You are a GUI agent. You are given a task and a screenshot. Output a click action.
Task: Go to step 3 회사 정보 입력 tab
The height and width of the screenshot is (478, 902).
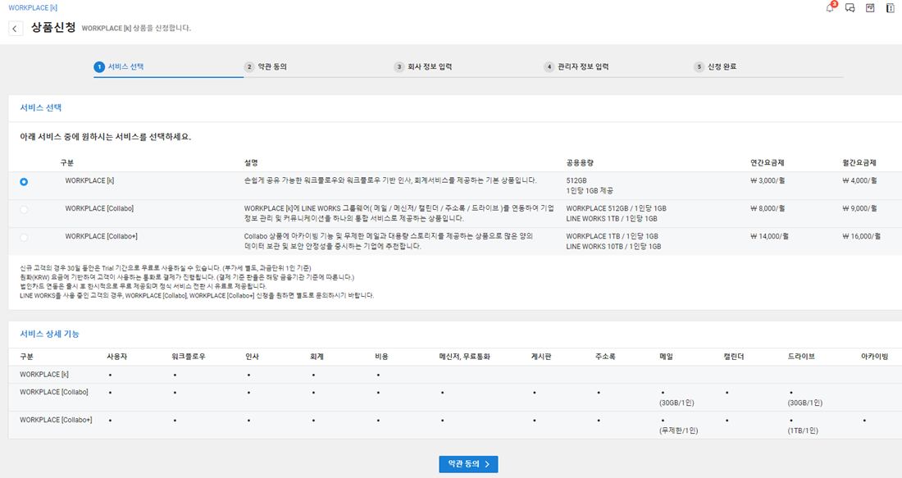(423, 66)
